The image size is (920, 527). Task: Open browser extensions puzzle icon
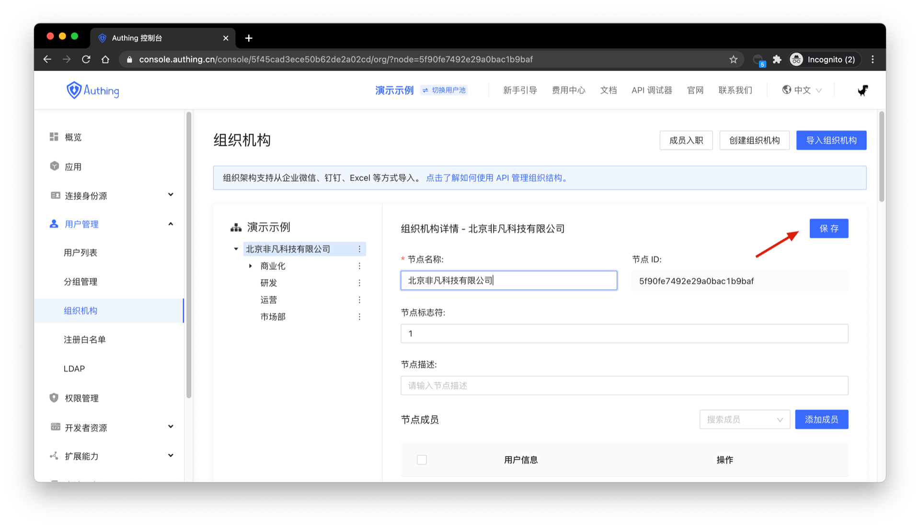pos(777,59)
